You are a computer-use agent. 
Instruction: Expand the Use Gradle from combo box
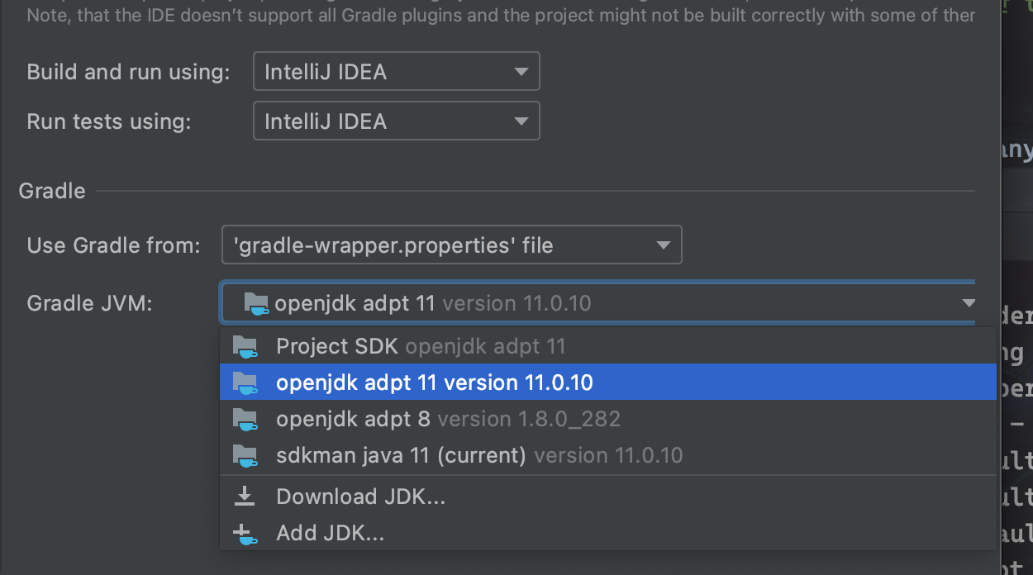coord(452,245)
